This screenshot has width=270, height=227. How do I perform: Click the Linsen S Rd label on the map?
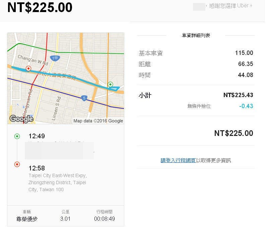pos(57,108)
